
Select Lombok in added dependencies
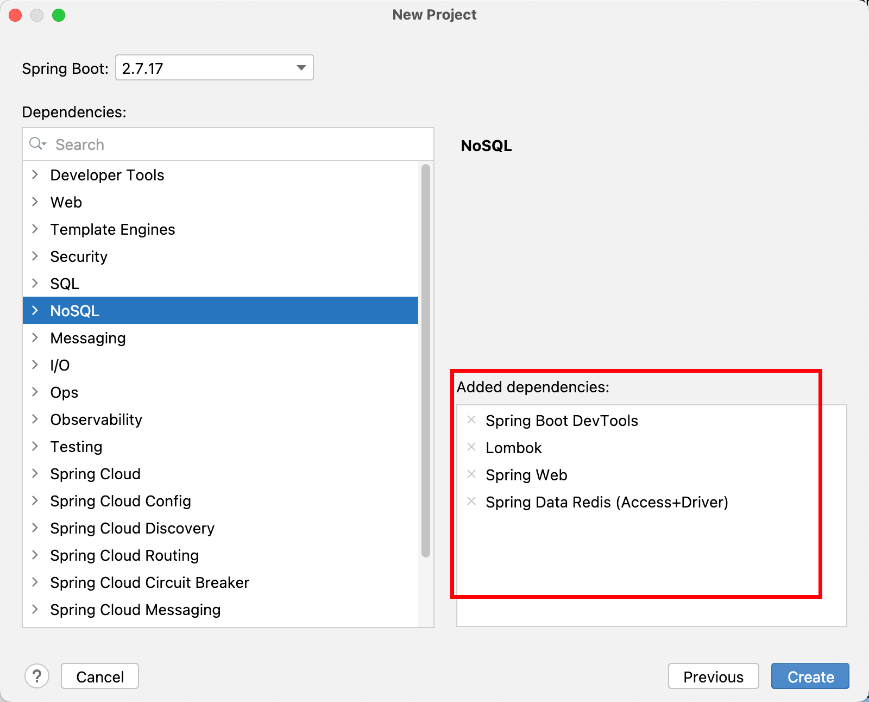tap(513, 447)
